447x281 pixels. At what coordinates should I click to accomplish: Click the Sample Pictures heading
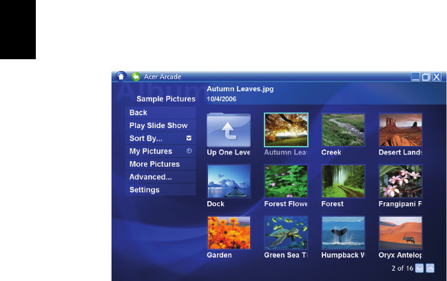point(166,99)
